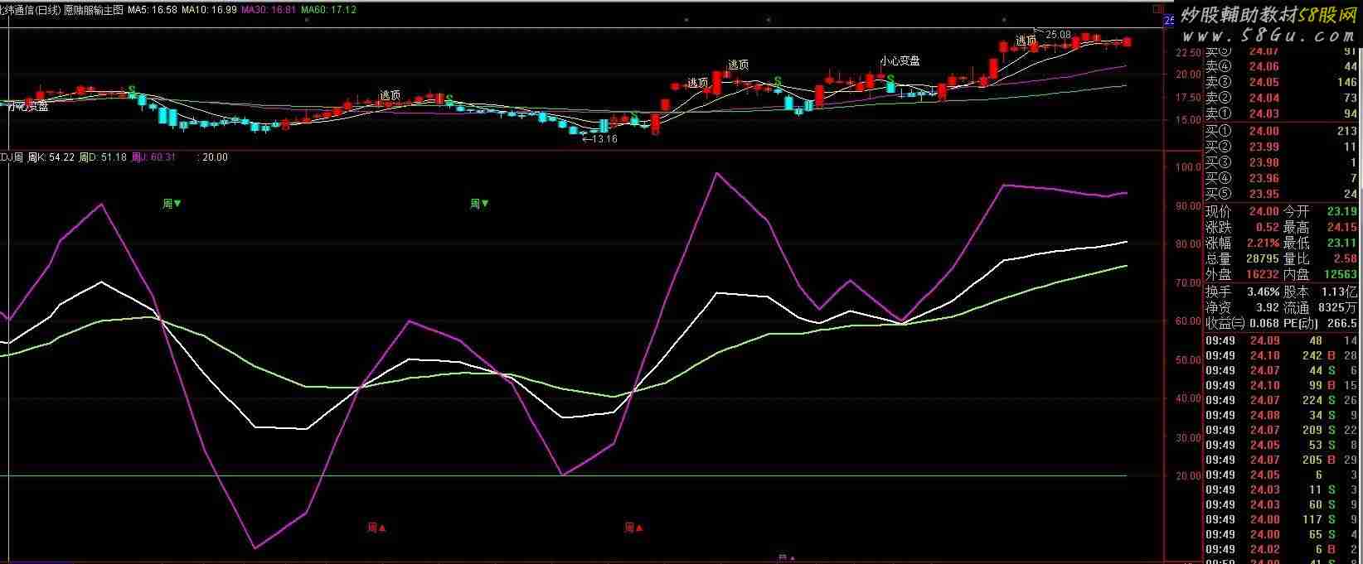Click the purple J line peak near 100

[x=715, y=173]
